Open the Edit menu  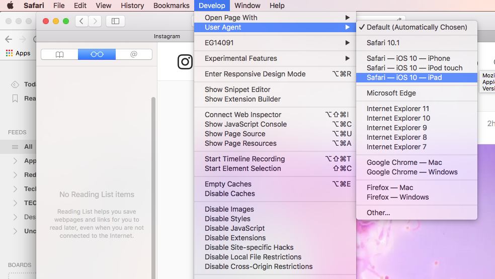pyautogui.click(x=80, y=6)
